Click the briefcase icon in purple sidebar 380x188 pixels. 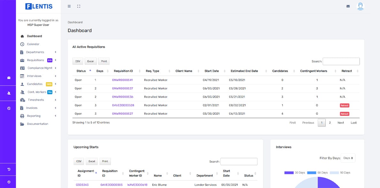pyautogui.click(x=9, y=78)
